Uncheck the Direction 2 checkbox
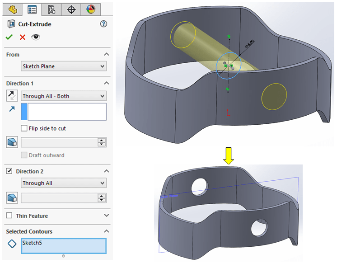This screenshot has width=337, height=263. click(x=9, y=171)
